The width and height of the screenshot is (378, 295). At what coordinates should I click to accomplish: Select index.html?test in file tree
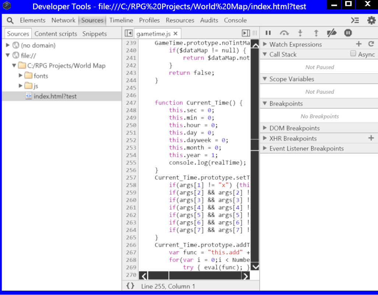point(62,96)
